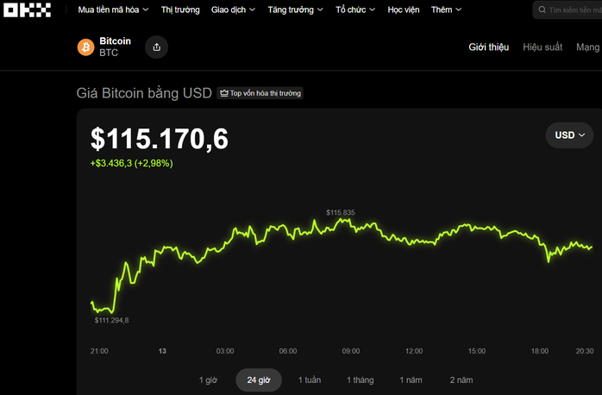
Task: Open the Học viện menu item
Action: point(404,10)
